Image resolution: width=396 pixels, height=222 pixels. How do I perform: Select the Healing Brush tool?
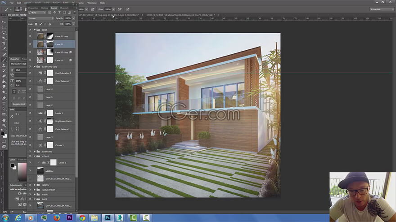point(4,54)
